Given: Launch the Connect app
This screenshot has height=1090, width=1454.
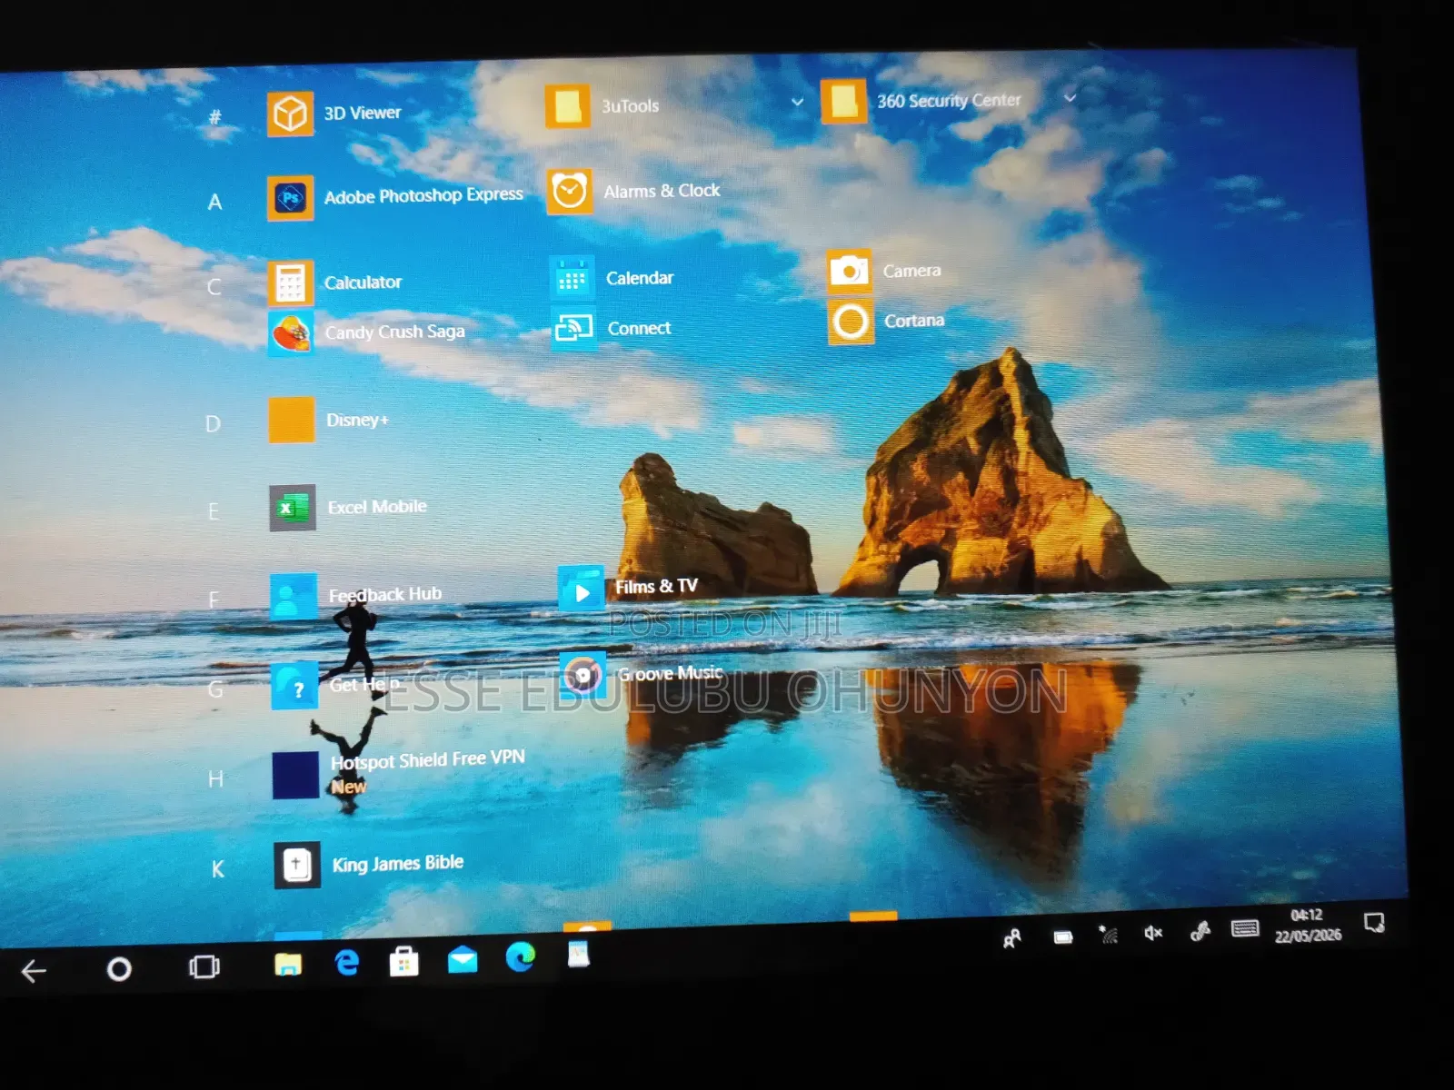Looking at the screenshot, I should [573, 328].
